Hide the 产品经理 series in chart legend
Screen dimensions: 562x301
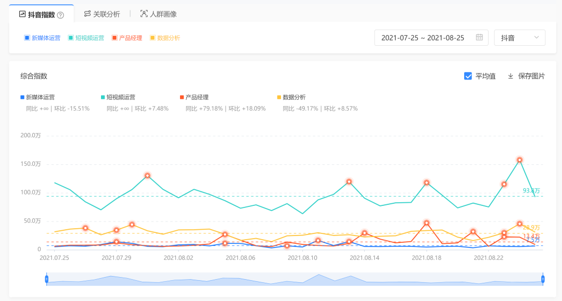pyautogui.click(x=194, y=97)
